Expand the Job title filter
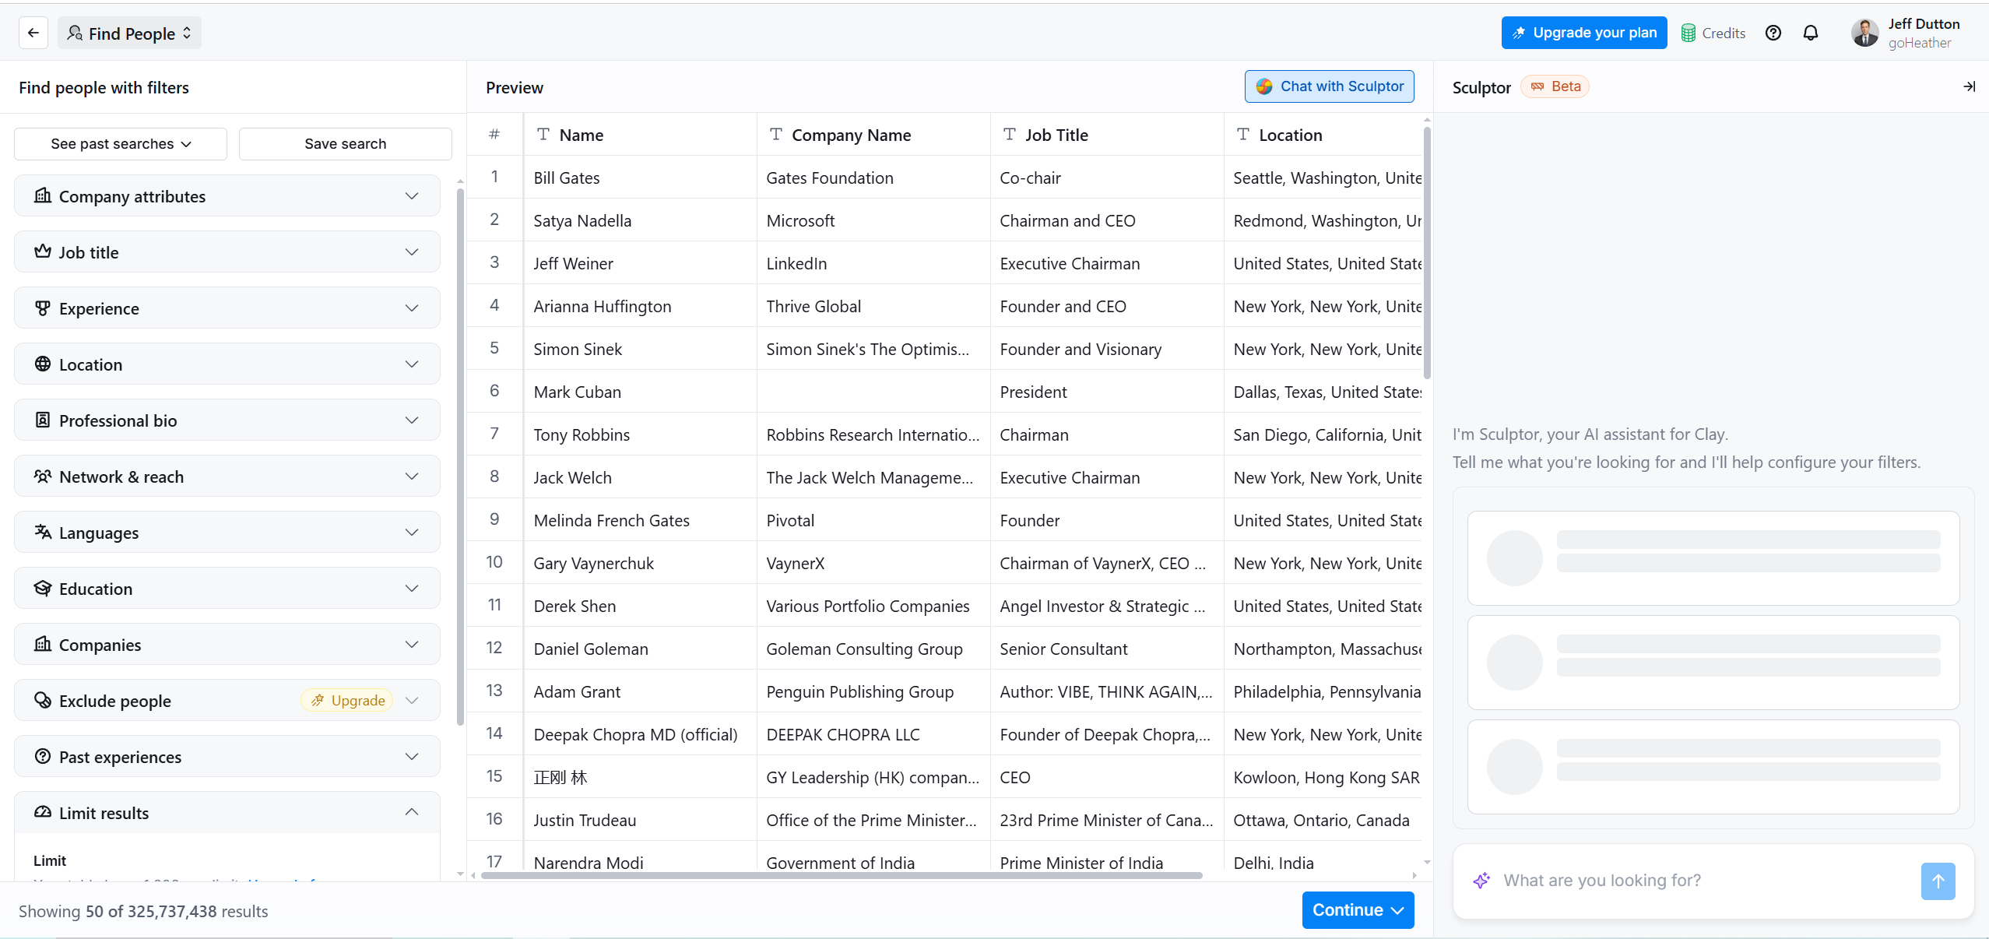Viewport: 1989px width, 939px height. click(x=227, y=252)
